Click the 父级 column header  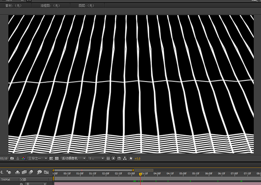click(23, 179)
